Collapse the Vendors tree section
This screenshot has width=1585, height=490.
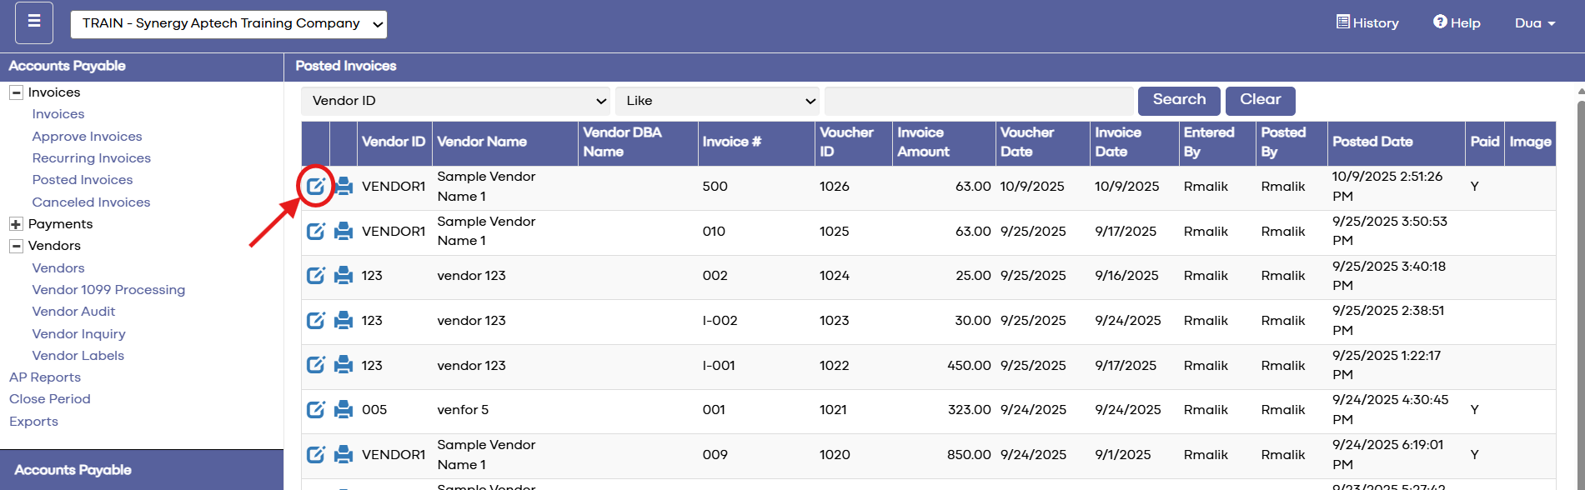pos(16,246)
